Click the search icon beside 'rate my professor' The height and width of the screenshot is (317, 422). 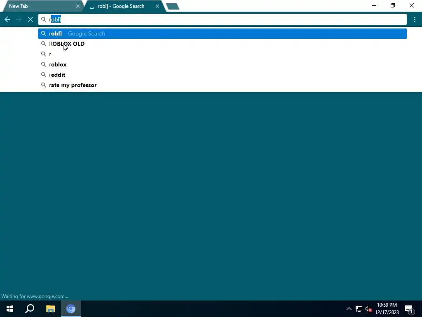click(x=44, y=85)
